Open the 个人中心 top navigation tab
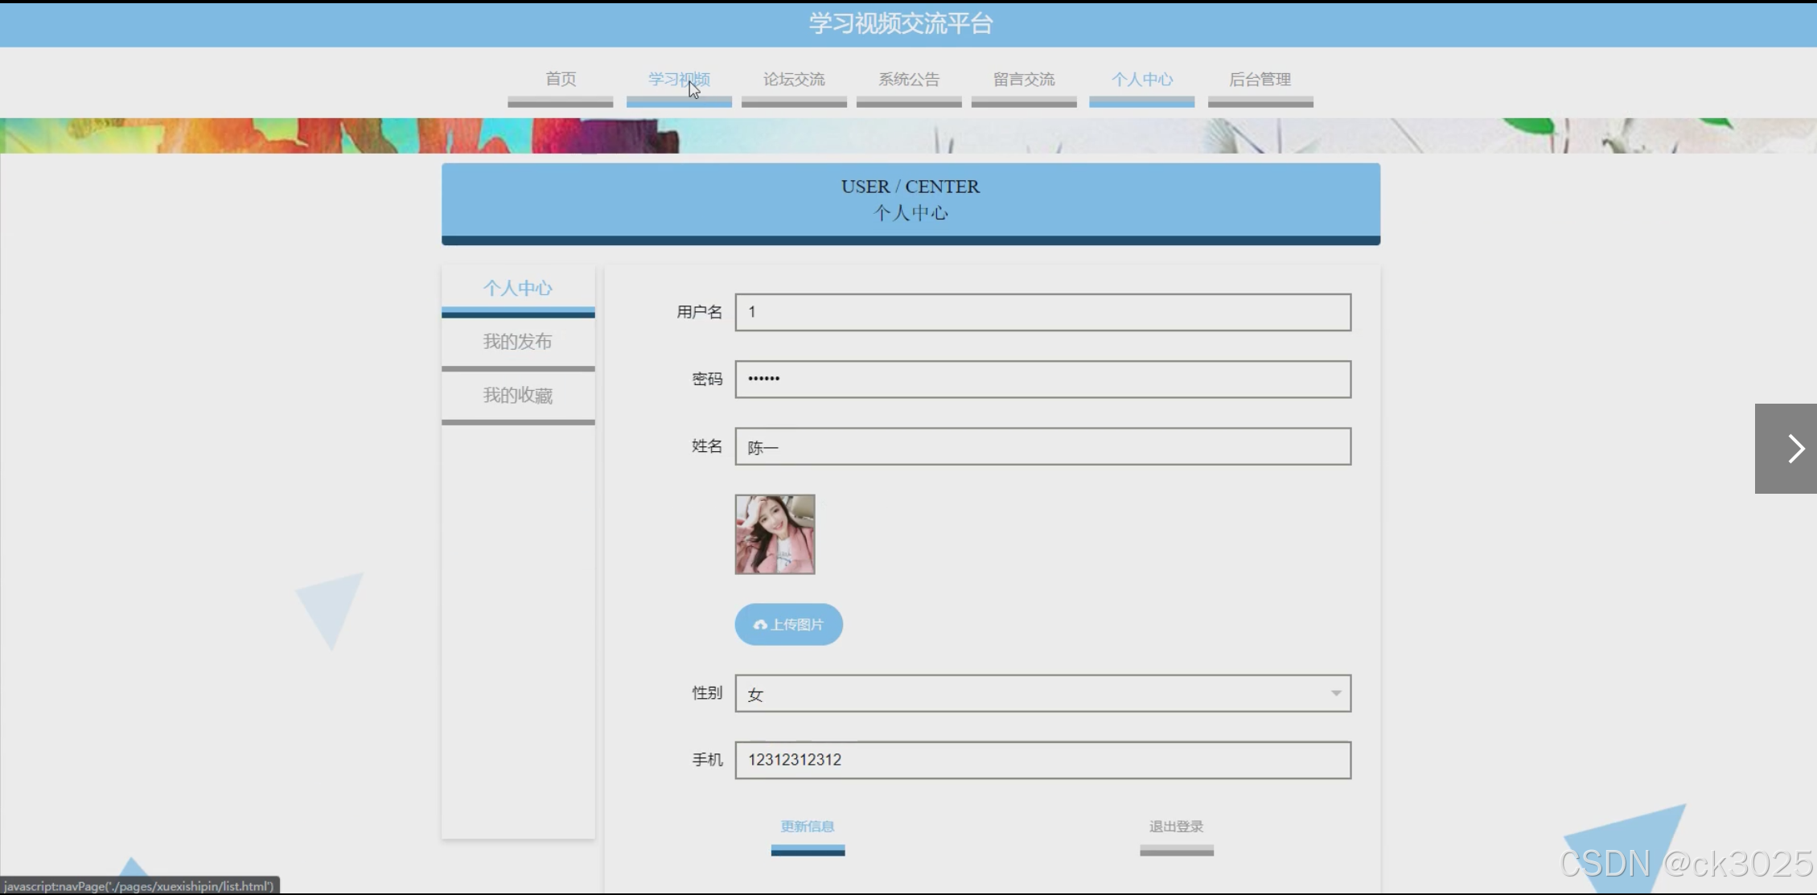The width and height of the screenshot is (1817, 895). click(1142, 80)
